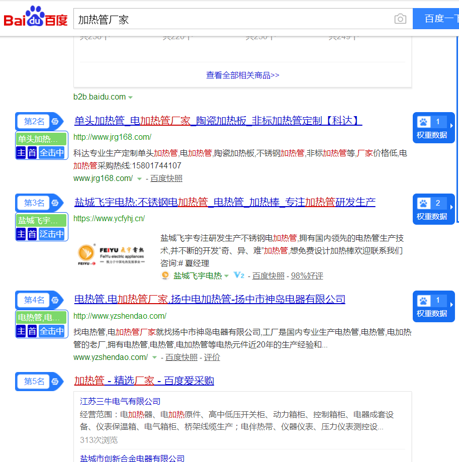
Task: Open the camera image search icon
Action: point(400,19)
